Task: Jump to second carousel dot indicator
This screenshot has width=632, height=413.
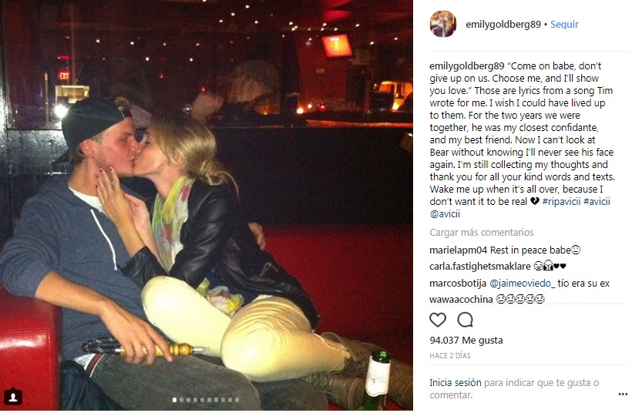Action: pyautogui.click(x=181, y=400)
